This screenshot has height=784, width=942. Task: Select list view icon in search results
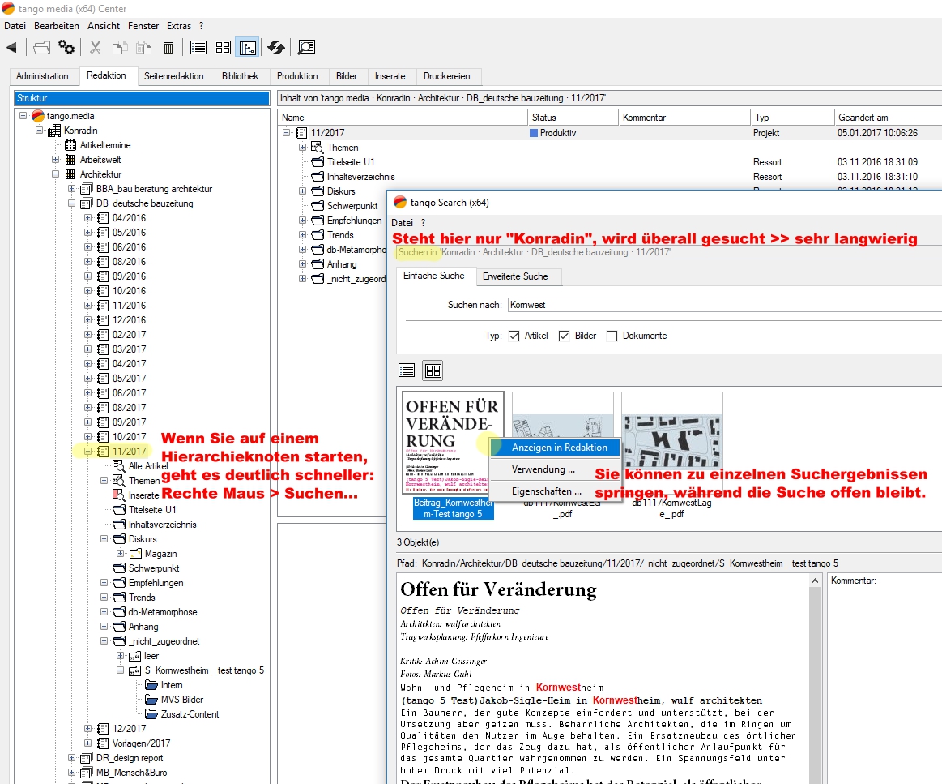pos(407,371)
